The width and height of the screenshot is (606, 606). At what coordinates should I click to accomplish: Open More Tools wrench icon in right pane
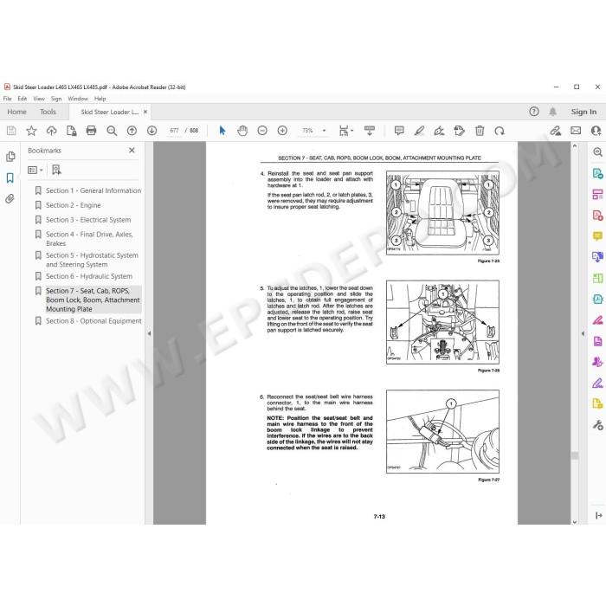[x=597, y=425]
